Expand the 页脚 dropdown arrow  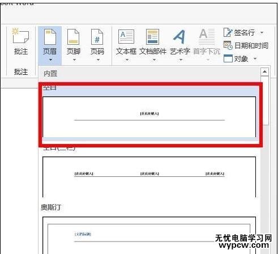coord(74,60)
